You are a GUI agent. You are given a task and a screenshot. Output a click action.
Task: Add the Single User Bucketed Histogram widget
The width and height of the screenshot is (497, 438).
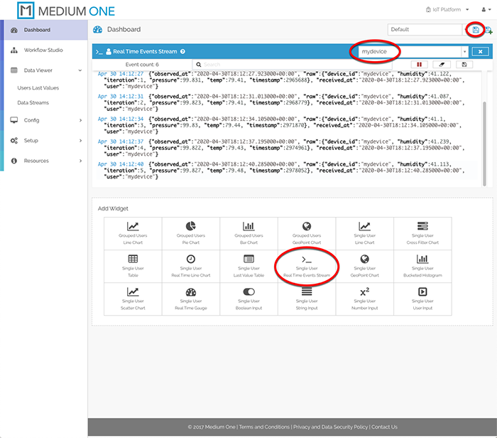(422, 265)
